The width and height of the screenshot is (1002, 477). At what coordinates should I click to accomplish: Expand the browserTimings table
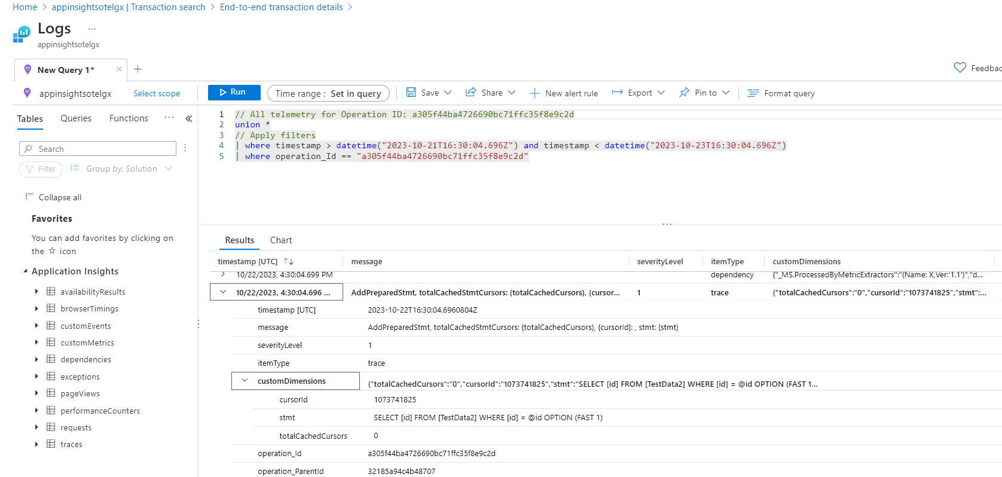pos(36,308)
